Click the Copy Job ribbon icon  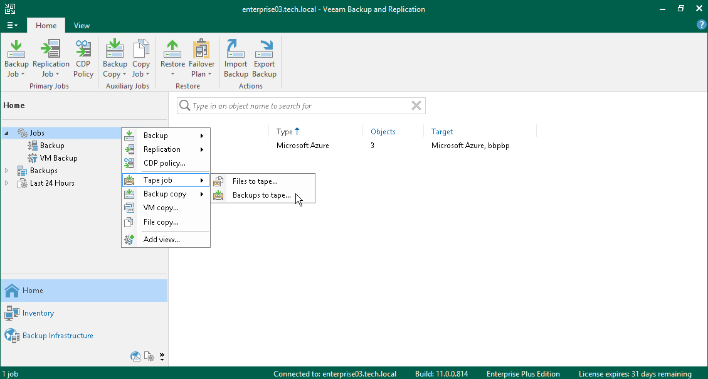click(x=141, y=49)
